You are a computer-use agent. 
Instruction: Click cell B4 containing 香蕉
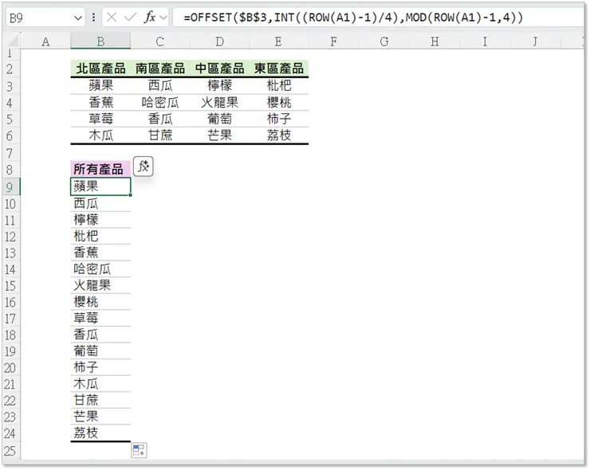[x=100, y=102]
